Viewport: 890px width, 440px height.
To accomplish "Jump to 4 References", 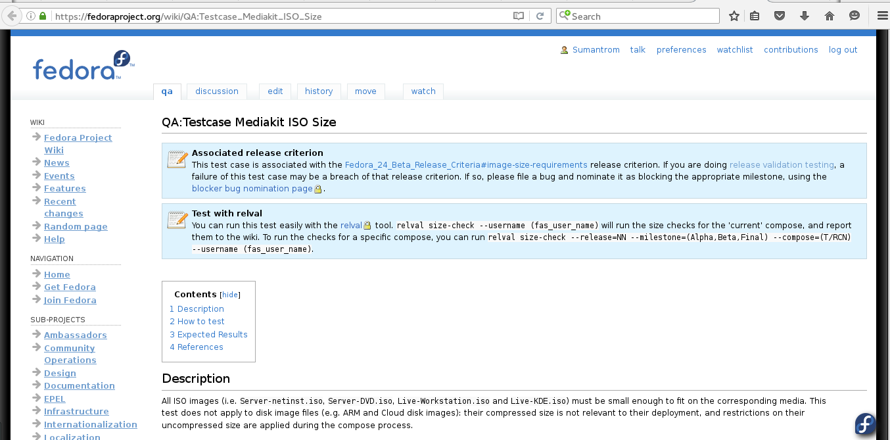I will point(197,347).
